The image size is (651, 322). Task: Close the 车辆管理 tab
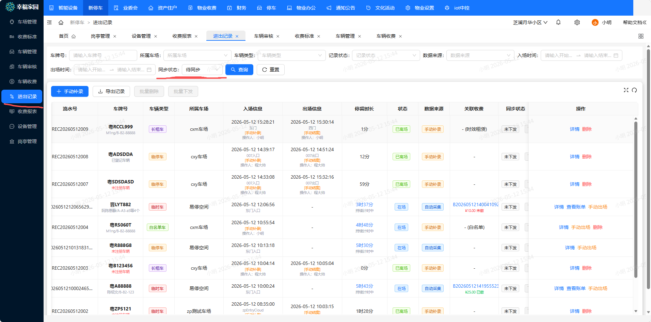click(360, 36)
